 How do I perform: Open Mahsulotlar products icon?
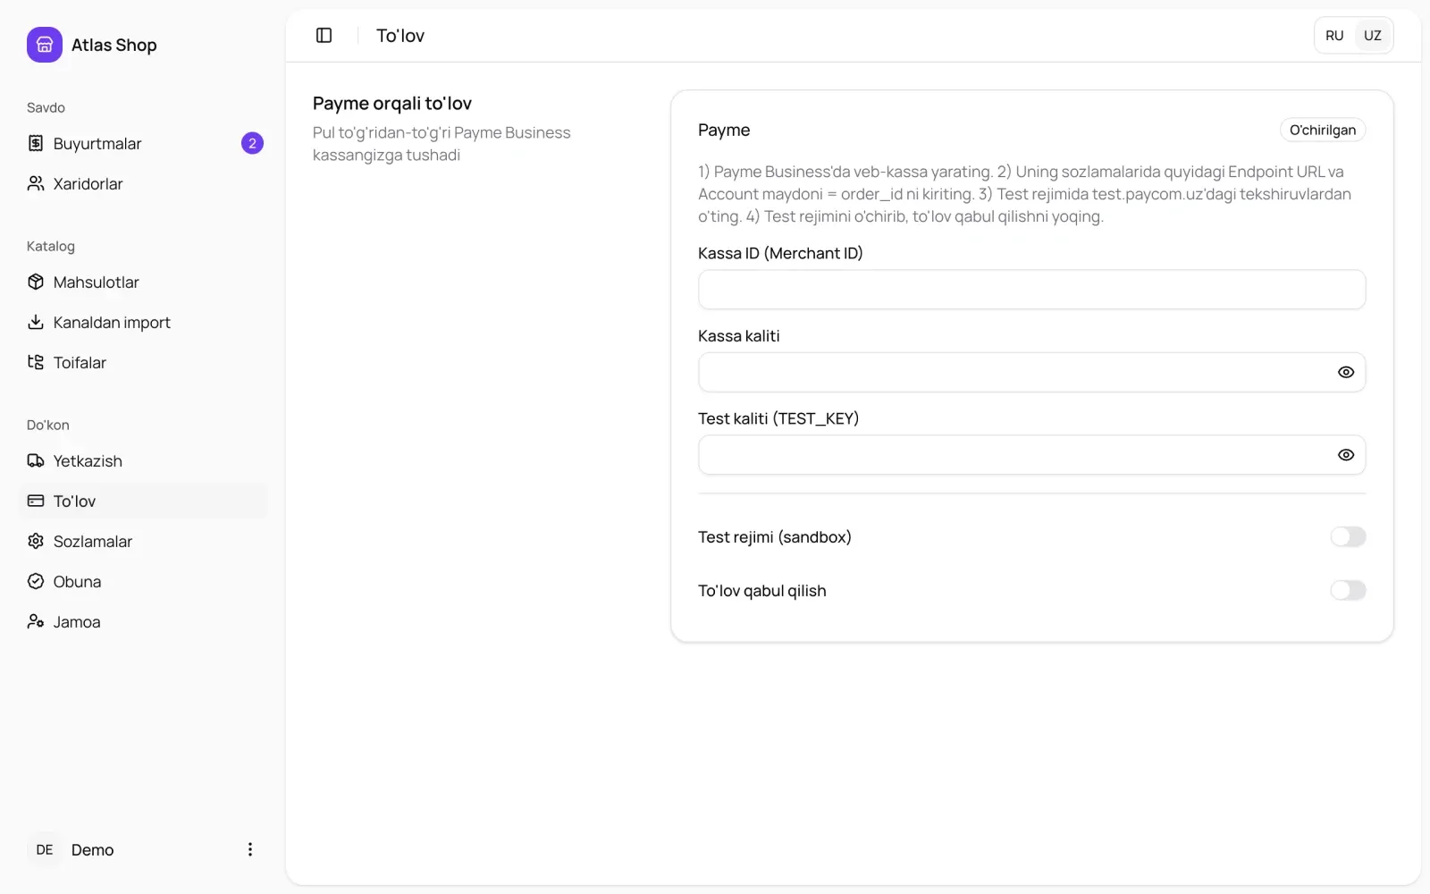[36, 282]
